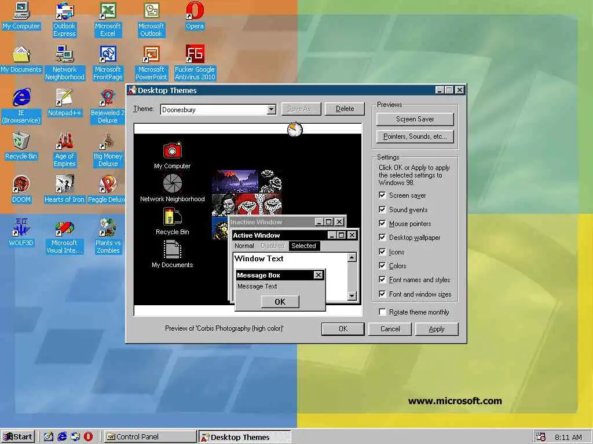This screenshot has width=593, height=444.
Task: Click the Internet Explorer quick launch icon
Action: 62,436
